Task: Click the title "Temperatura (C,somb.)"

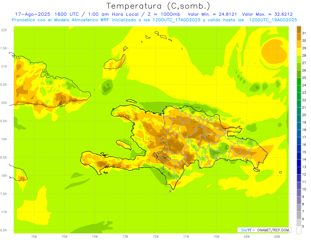Action: [x=158, y=6]
